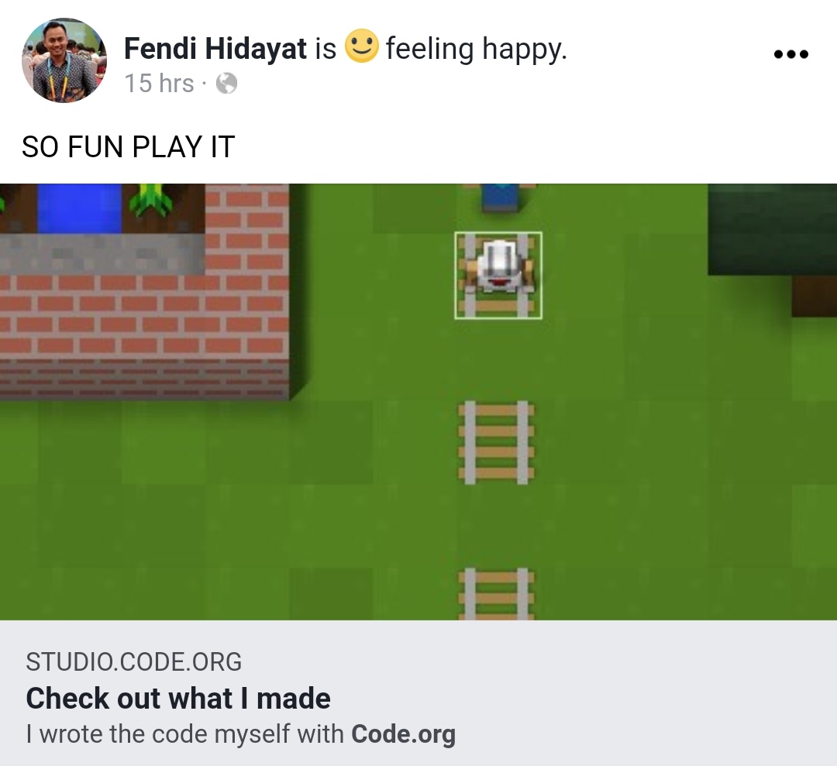
Task: Click the 'feeling happy.' status text
Action: pos(476,49)
